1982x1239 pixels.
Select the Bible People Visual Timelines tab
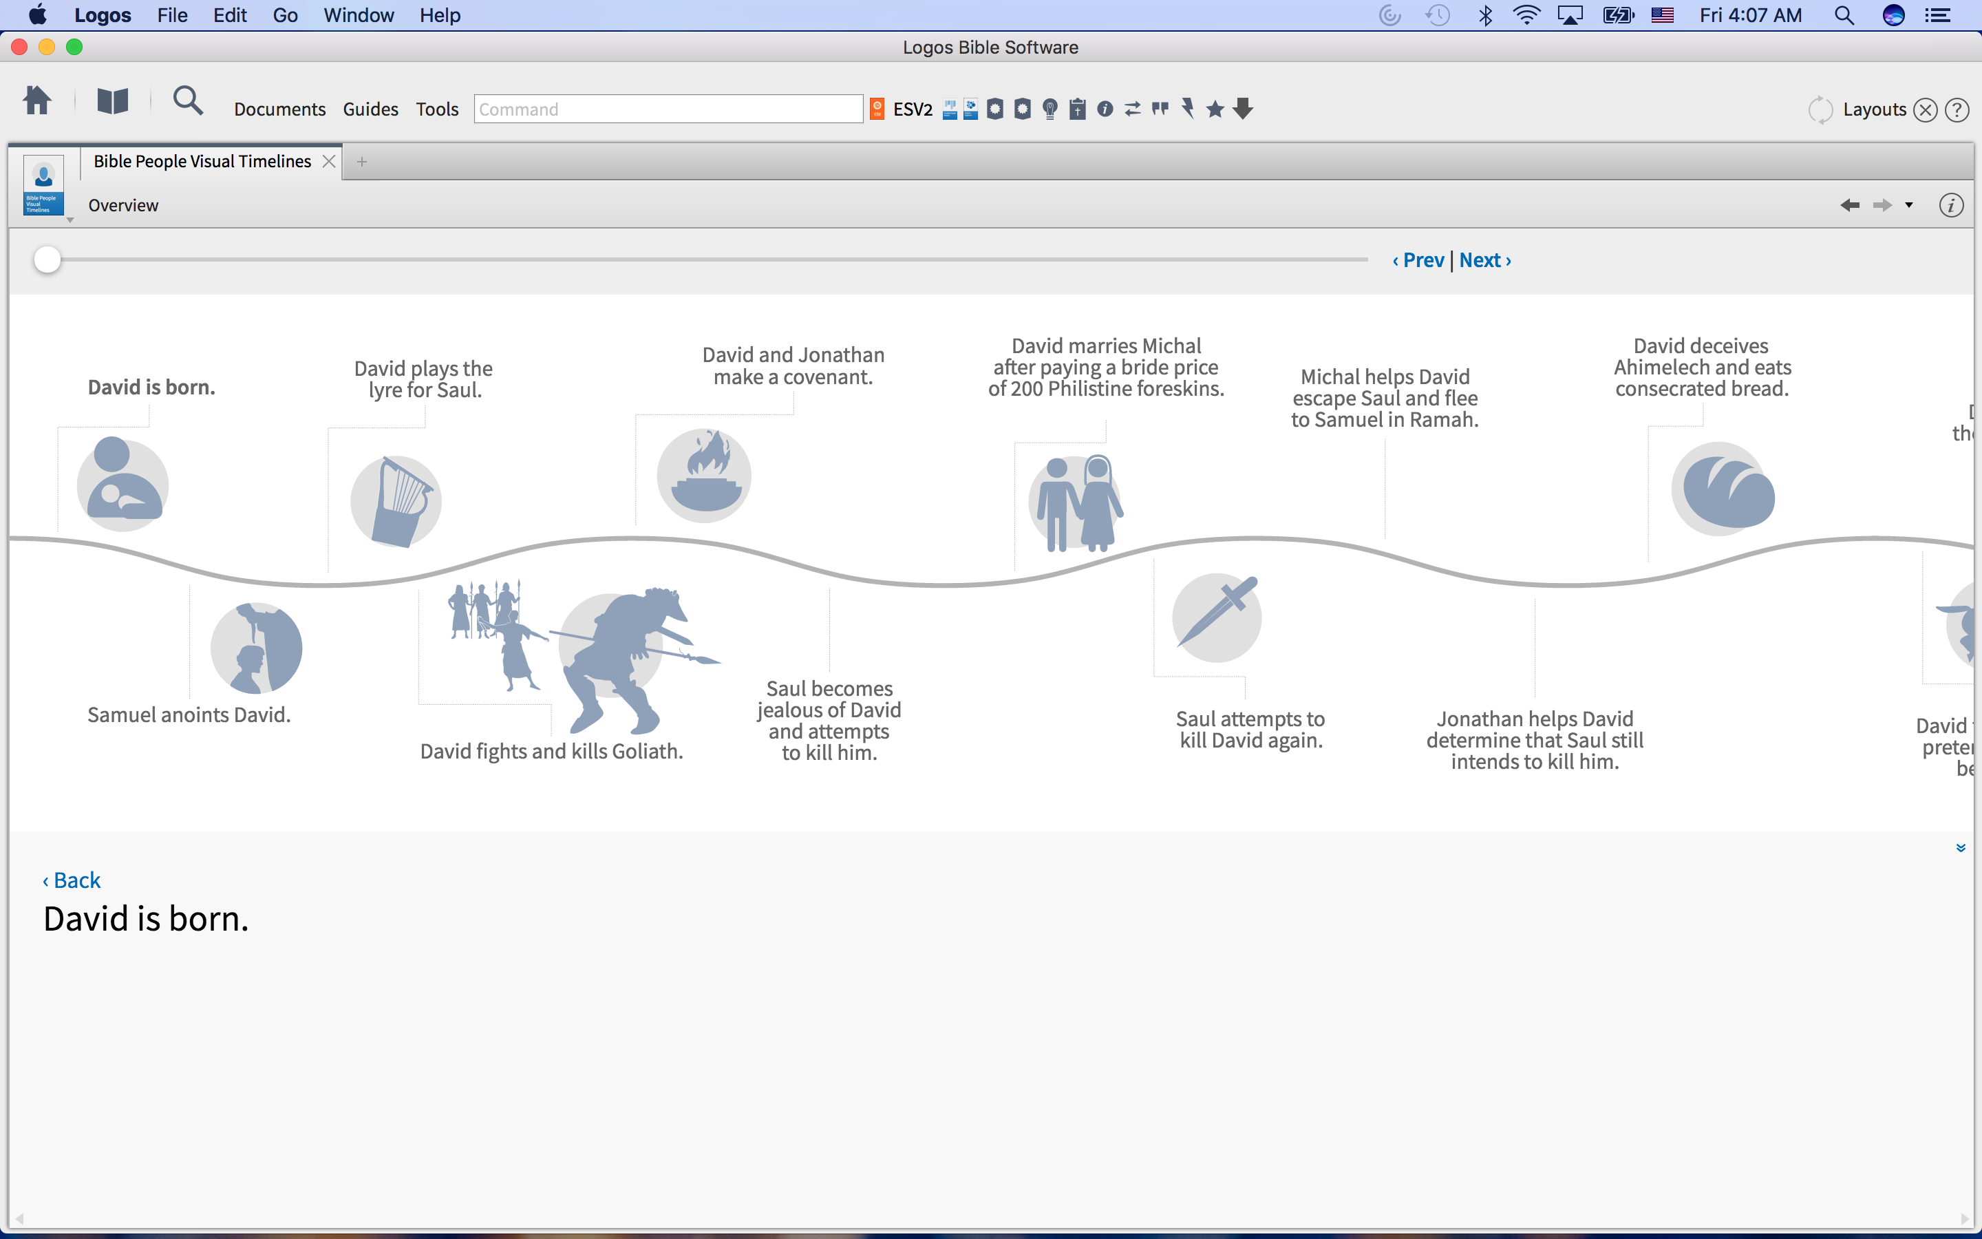(202, 162)
